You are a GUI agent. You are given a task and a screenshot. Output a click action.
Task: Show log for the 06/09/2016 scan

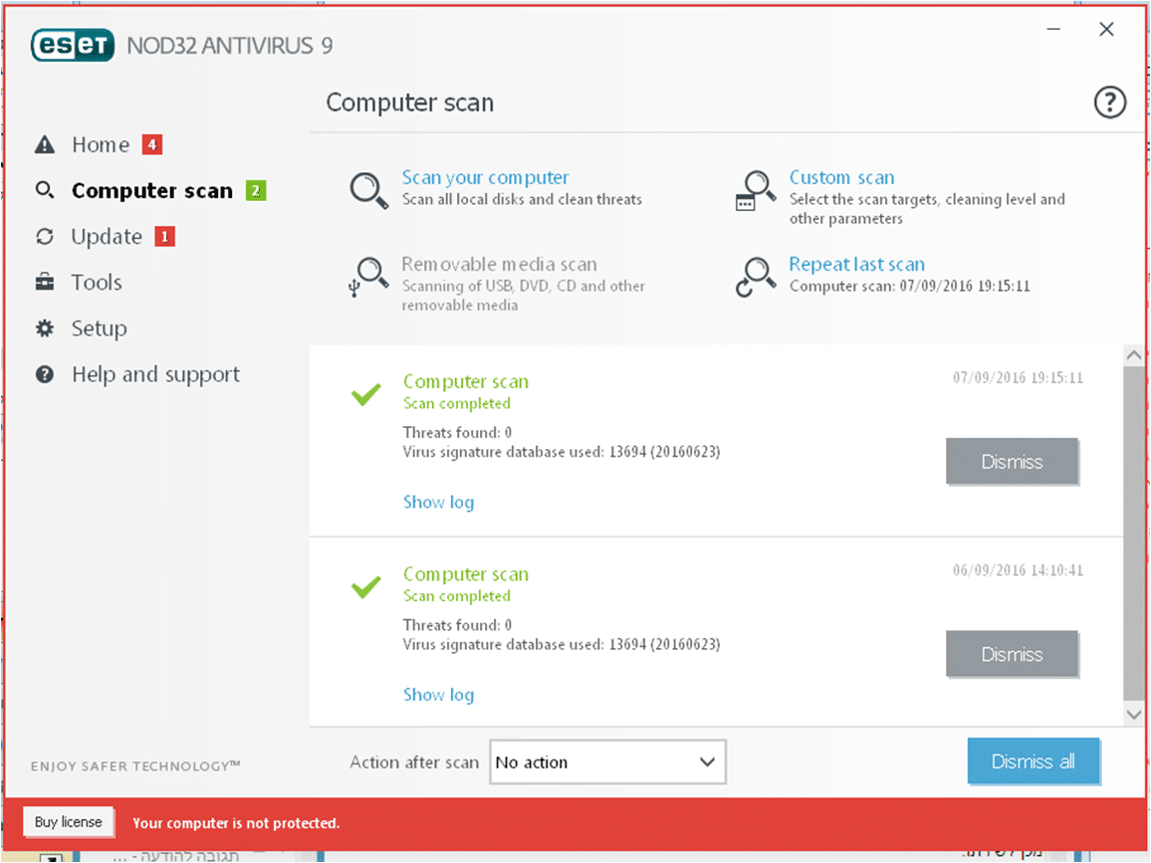[438, 695]
